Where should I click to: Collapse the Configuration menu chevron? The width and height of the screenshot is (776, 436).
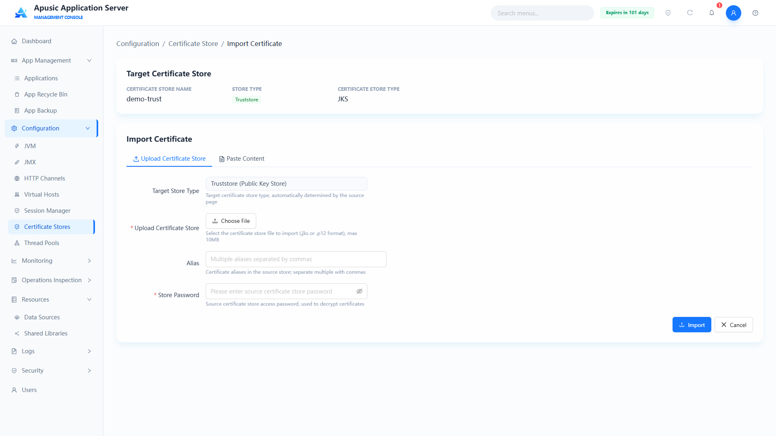click(88, 128)
